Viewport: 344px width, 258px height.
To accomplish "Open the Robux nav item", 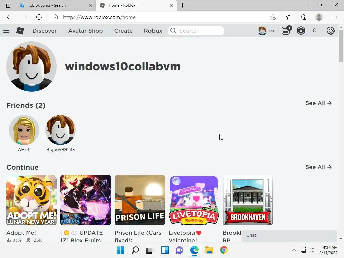I will (x=153, y=31).
